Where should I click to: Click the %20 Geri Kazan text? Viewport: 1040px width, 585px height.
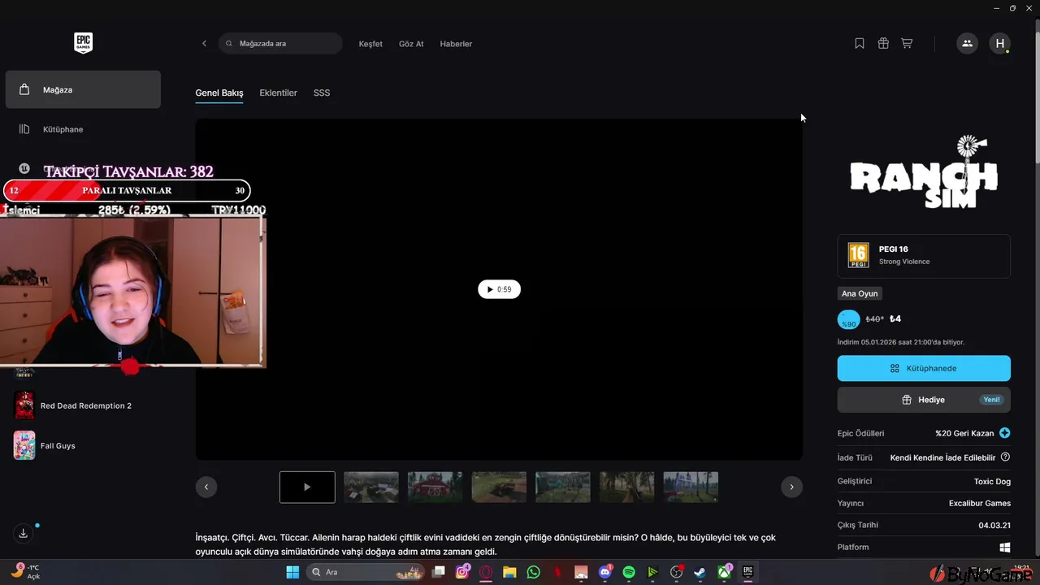pos(964,433)
